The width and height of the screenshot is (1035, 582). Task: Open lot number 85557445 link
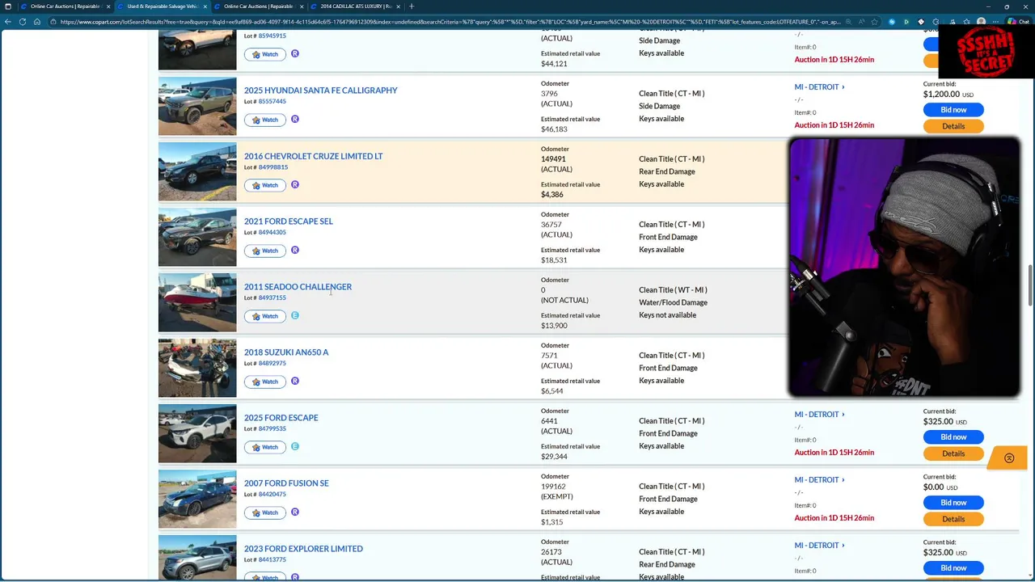[x=272, y=102]
